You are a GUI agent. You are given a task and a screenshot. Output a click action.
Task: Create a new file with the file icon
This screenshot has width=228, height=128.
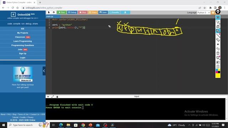49,12
